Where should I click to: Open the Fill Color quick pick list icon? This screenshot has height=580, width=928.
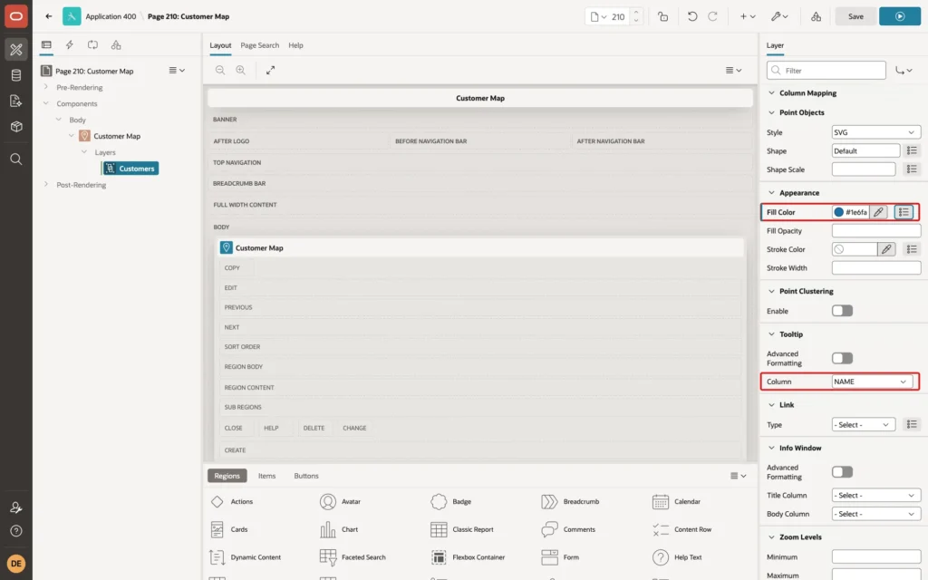(904, 212)
